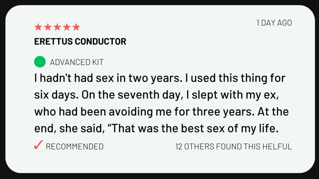Click the fourth red rating star
The height and width of the screenshot is (179, 319).
[x=67, y=27]
